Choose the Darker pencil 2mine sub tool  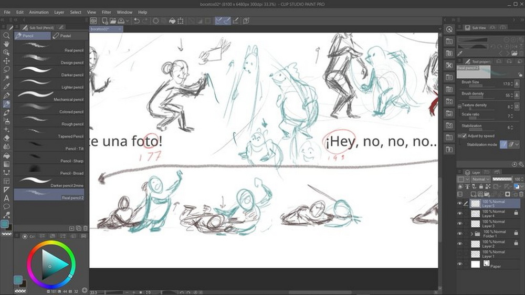click(x=49, y=183)
